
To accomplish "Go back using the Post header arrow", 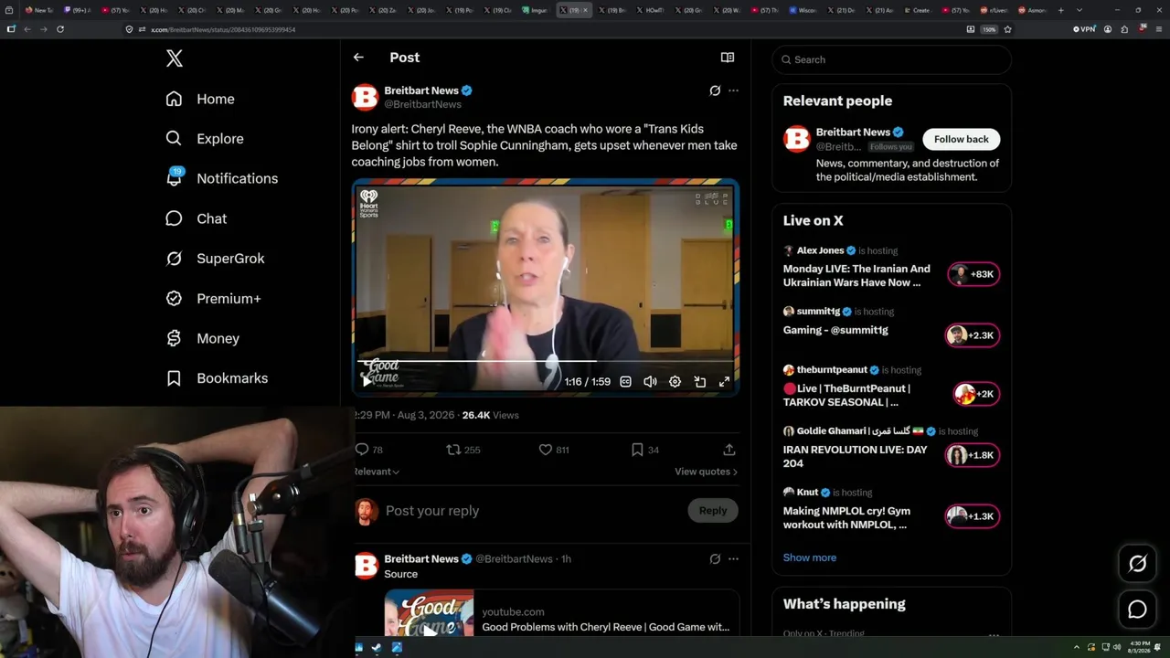I will [358, 58].
